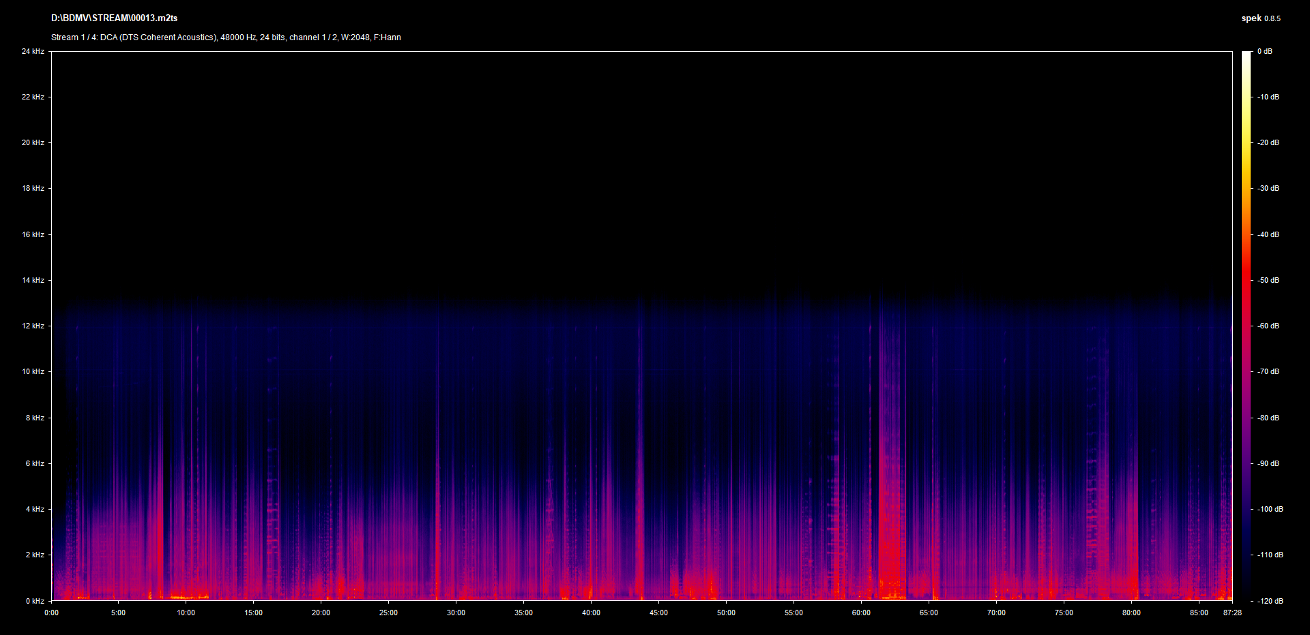Select the 0 dB label on the color scale
The image size is (1310, 635).
pos(1264,52)
